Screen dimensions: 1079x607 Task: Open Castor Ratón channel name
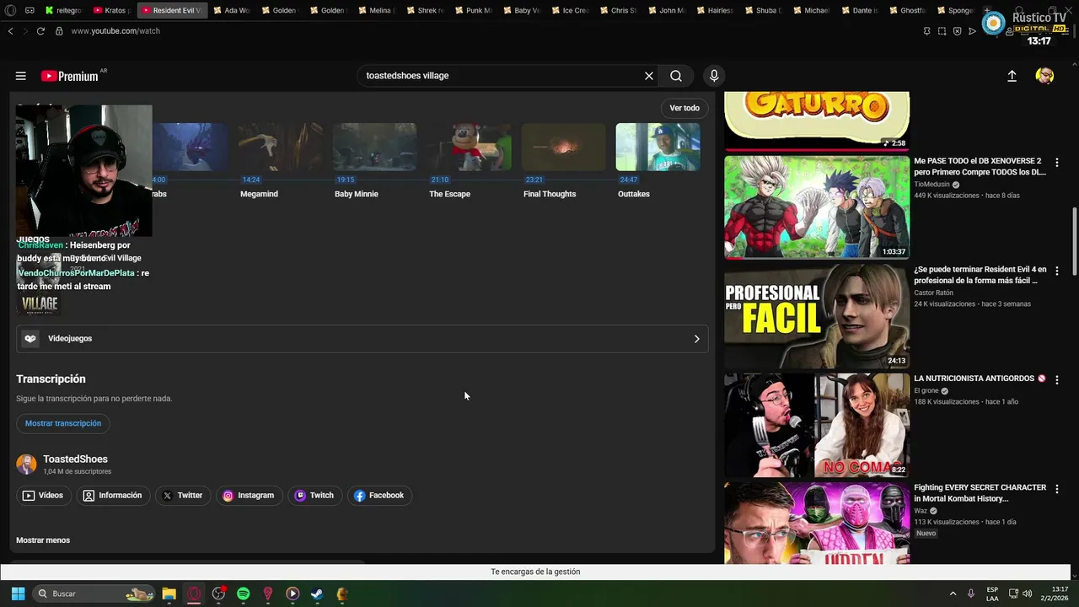pyautogui.click(x=933, y=293)
